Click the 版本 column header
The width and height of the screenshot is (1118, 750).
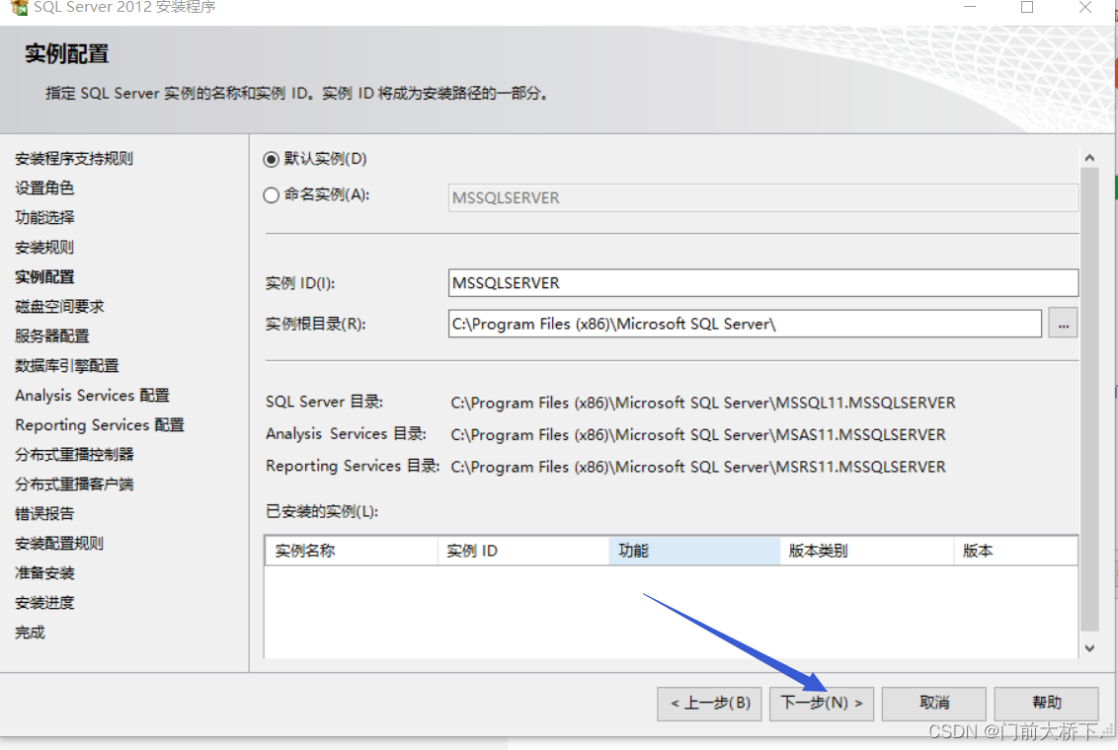tap(1015, 551)
